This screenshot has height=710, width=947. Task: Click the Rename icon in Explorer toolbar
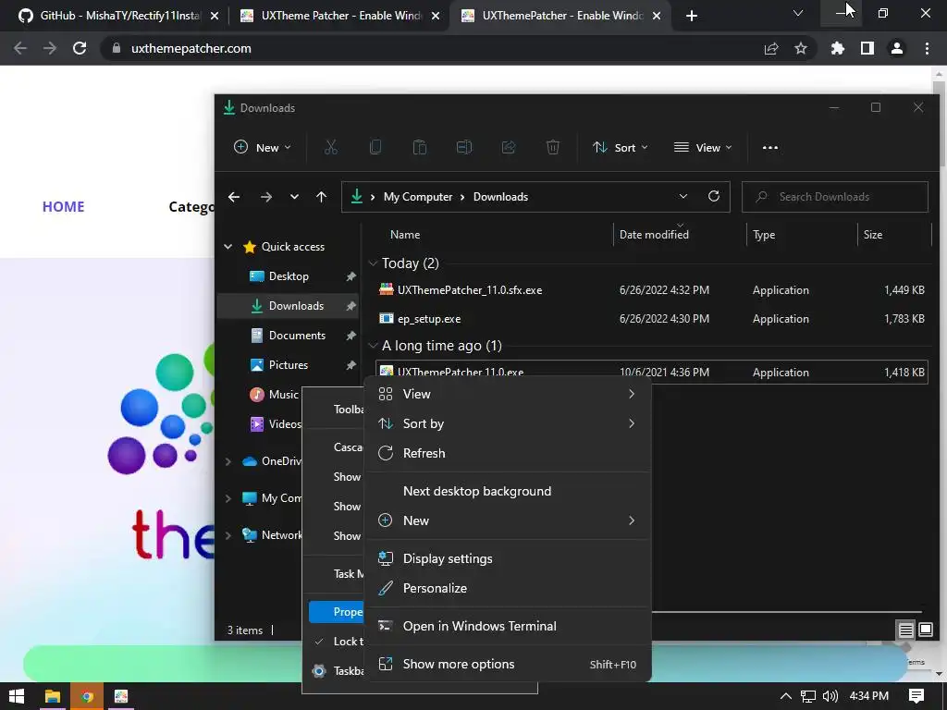tap(464, 147)
